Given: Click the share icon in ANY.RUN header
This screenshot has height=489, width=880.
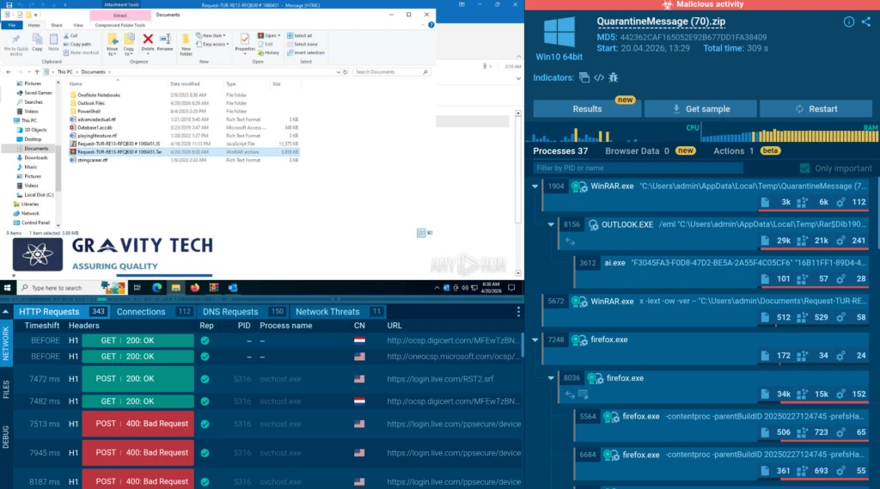Looking at the screenshot, I should [866, 21].
